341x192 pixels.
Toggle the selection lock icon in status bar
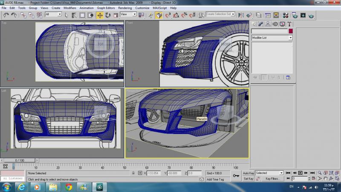tap(133, 173)
